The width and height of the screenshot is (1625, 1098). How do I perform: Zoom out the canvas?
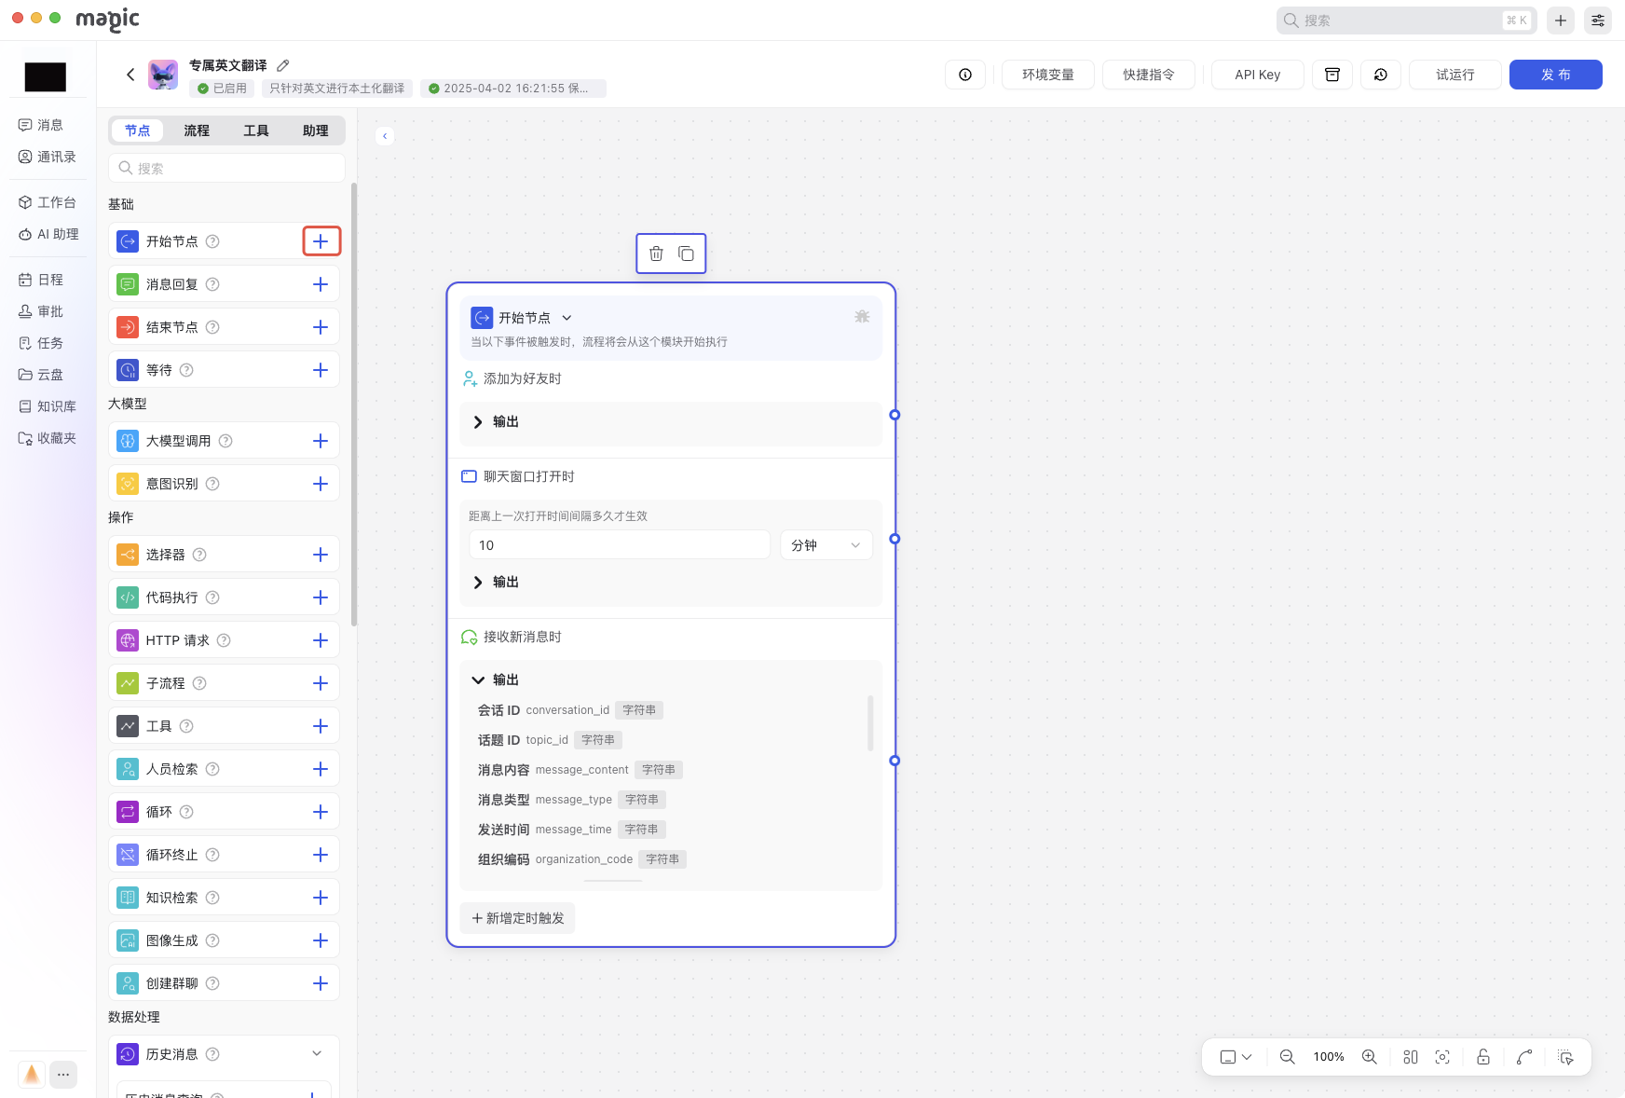1287,1057
